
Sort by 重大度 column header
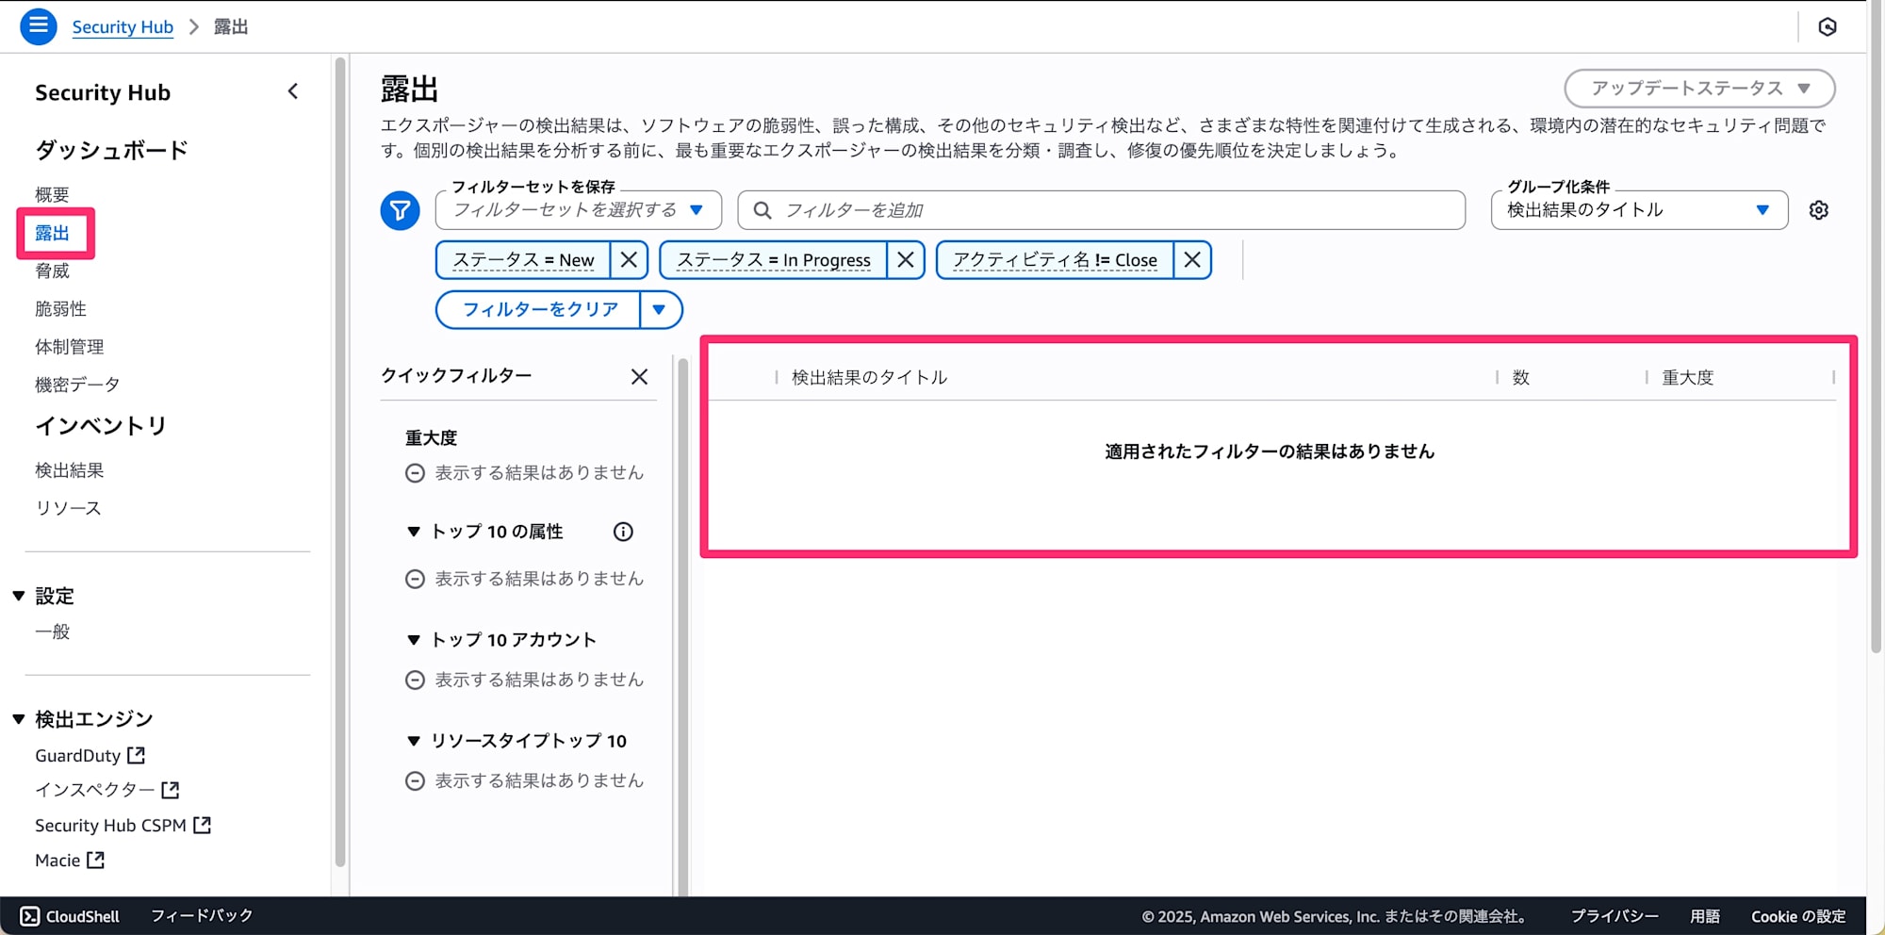(1687, 377)
